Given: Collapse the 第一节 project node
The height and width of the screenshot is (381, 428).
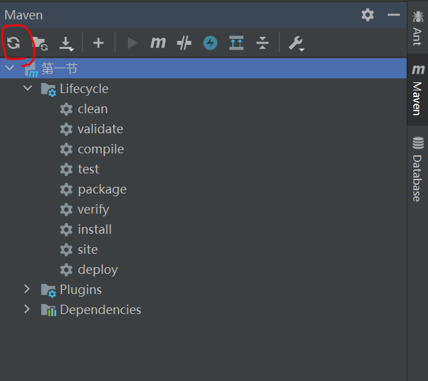Looking at the screenshot, I should pyautogui.click(x=10, y=68).
